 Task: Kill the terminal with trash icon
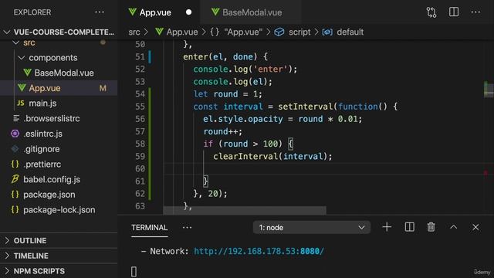[431, 227]
